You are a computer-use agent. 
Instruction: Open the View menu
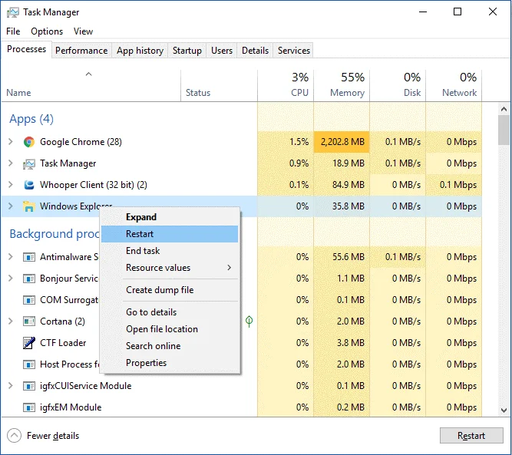point(83,31)
